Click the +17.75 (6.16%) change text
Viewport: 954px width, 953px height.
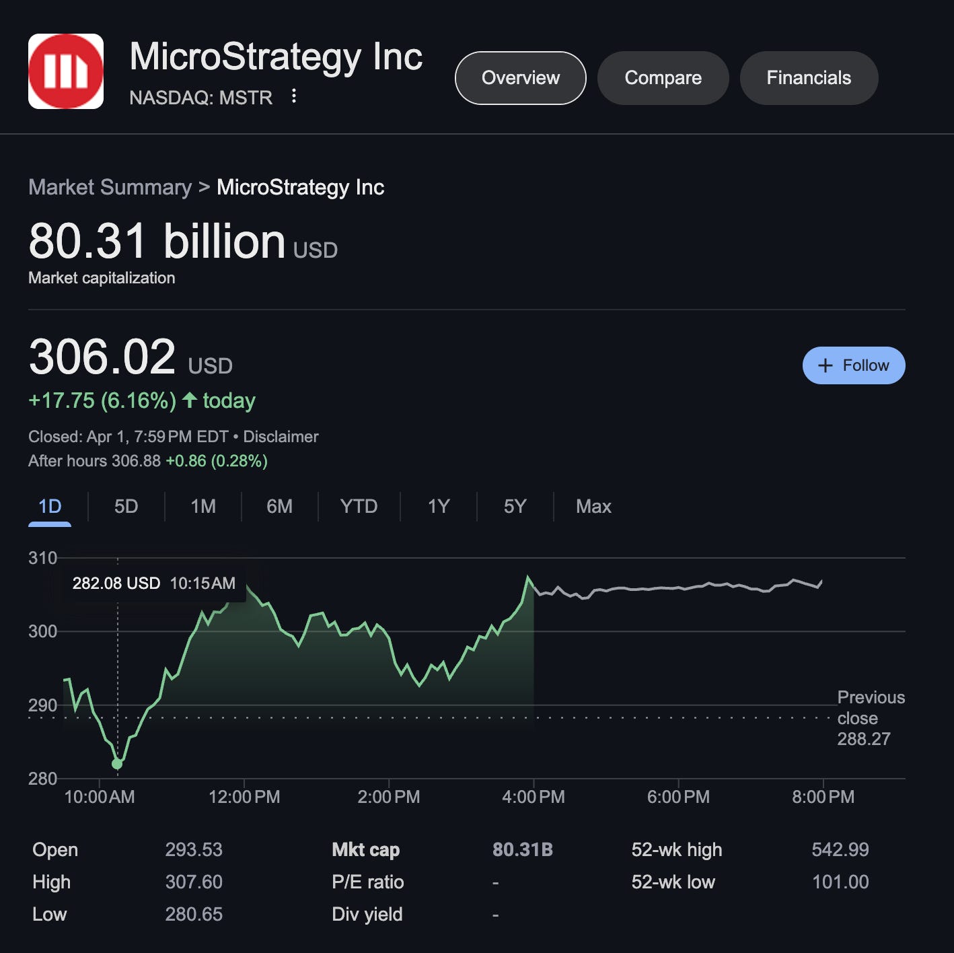[x=102, y=400]
